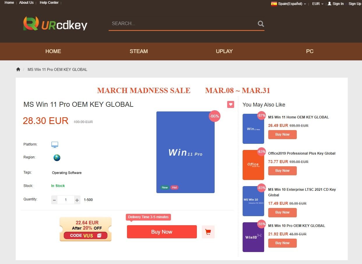Viewport: 362px width, 264px height.
Task: Click the search magnifier icon
Action: pyautogui.click(x=261, y=24)
